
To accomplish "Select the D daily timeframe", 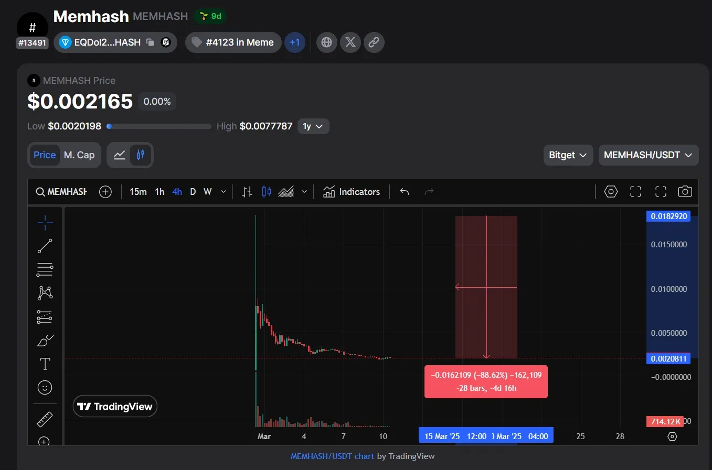I will pyautogui.click(x=193, y=192).
